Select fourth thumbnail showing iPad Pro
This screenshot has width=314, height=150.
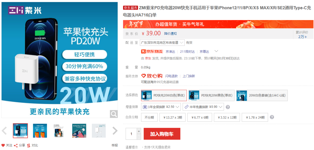79,131
